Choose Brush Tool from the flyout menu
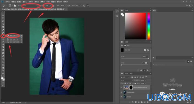Viewport: 194px width, 104px height. [x=15, y=36]
